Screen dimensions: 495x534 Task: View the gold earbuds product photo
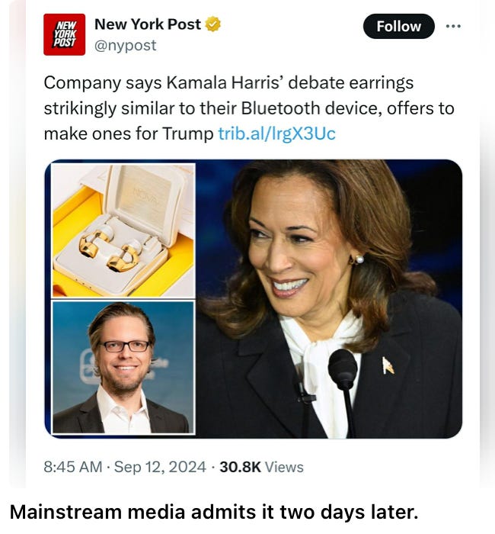[123, 230]
